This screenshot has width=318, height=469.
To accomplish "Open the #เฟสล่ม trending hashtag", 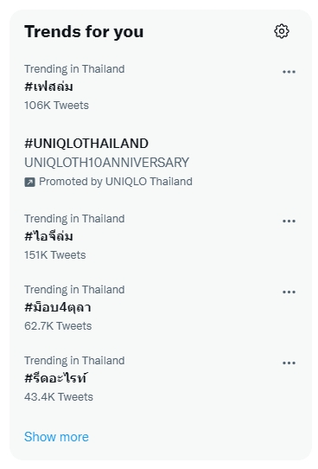I will point(48,87).
